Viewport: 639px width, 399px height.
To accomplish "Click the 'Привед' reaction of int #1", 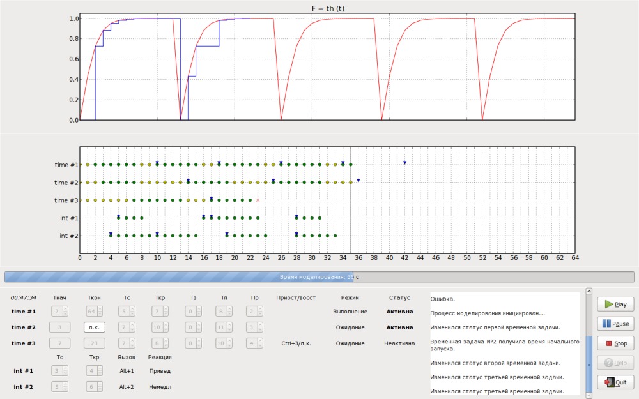I will coord(160,371).
